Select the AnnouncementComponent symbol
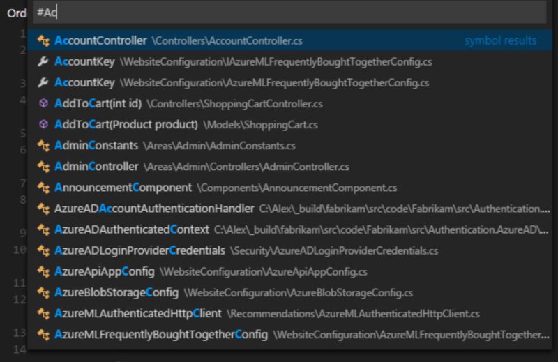The height and width of the screenshot is (362, 558). point(289,188)
